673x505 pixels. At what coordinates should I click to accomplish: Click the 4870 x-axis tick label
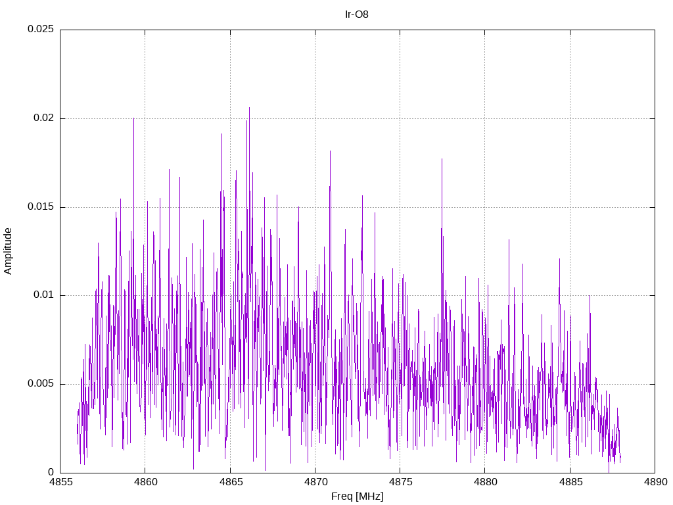pos(316,482)
